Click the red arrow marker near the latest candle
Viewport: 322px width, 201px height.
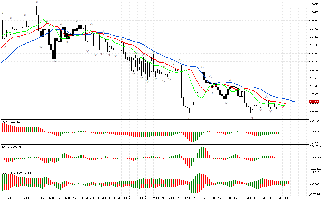click(282, 106)
